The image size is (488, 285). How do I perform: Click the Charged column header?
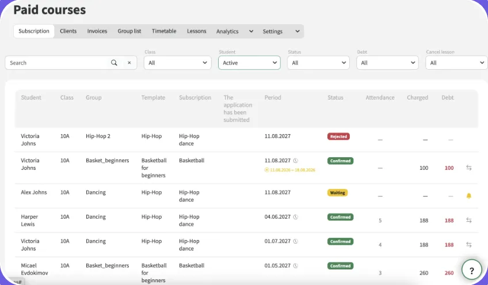417,97
